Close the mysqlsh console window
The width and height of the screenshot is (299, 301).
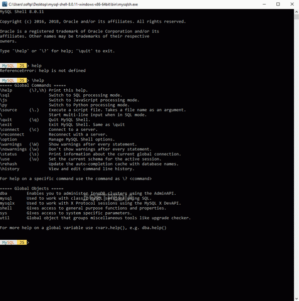click(292, 4)
